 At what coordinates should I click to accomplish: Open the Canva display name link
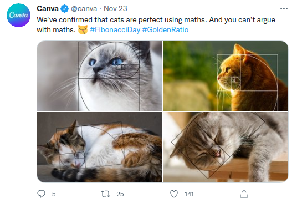48,8
